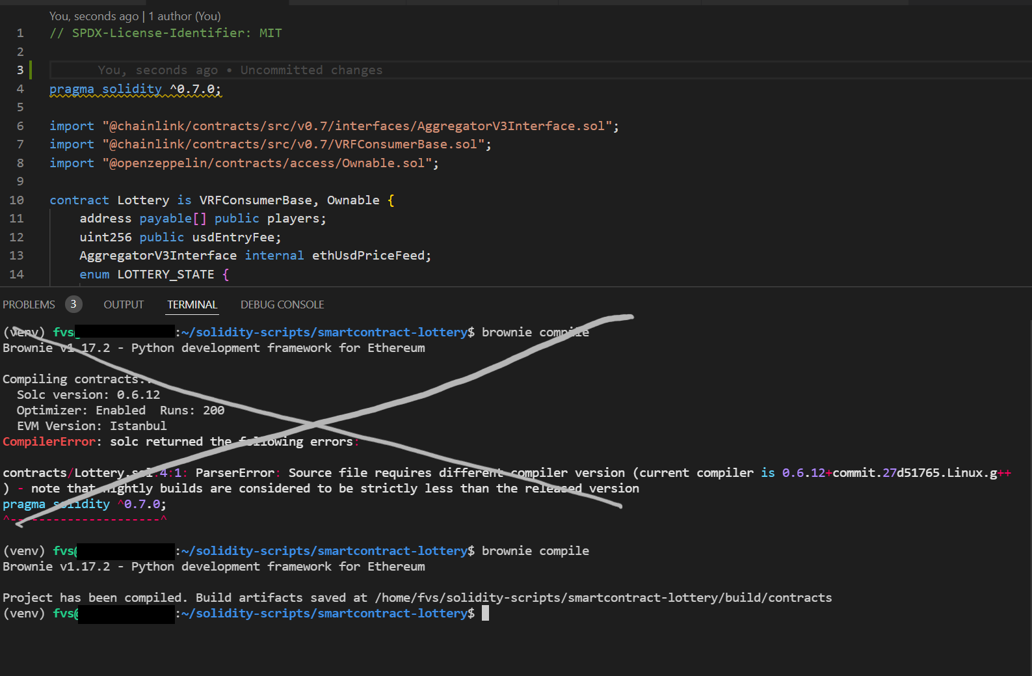
Task: Click the terminal cursor at the last prompt
Action: pos(485,614)
